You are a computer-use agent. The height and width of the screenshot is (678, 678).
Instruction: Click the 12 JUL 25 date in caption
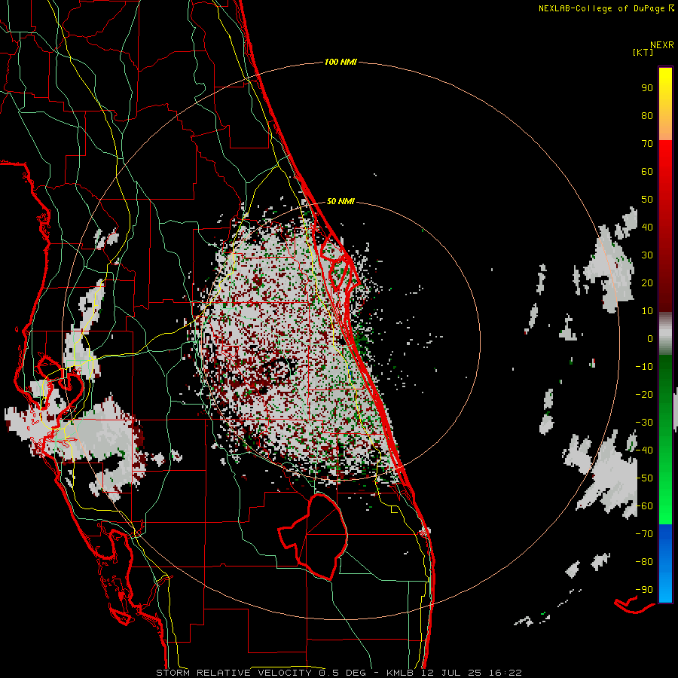click(451, 673)
